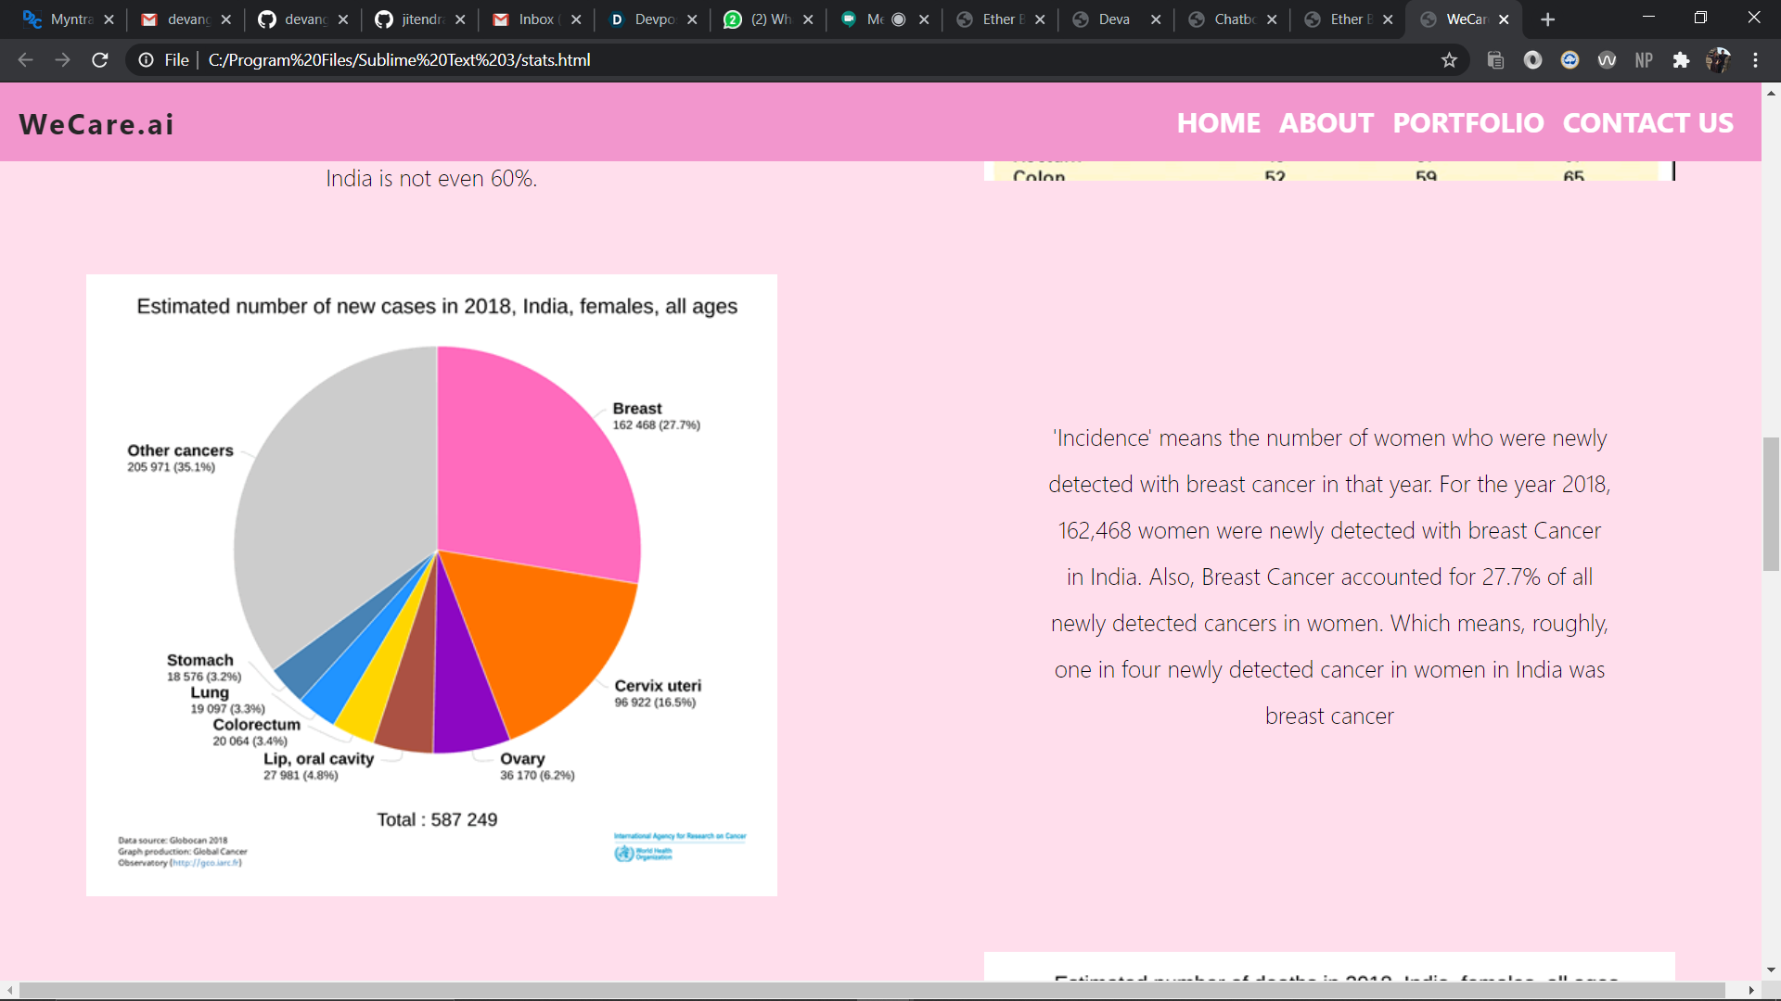1781x1001 pixels.
Task: Close the Devpost tab
Action: [x=692, y=19]
